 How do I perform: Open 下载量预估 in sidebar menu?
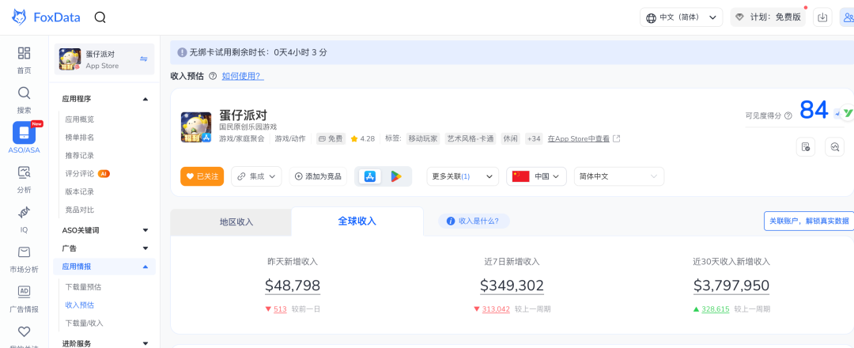(x=83, y=287)
